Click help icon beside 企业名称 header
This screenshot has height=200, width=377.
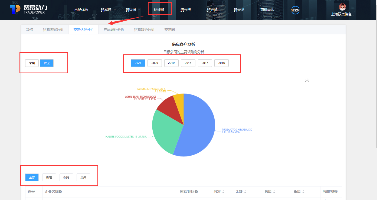point(60,192)
